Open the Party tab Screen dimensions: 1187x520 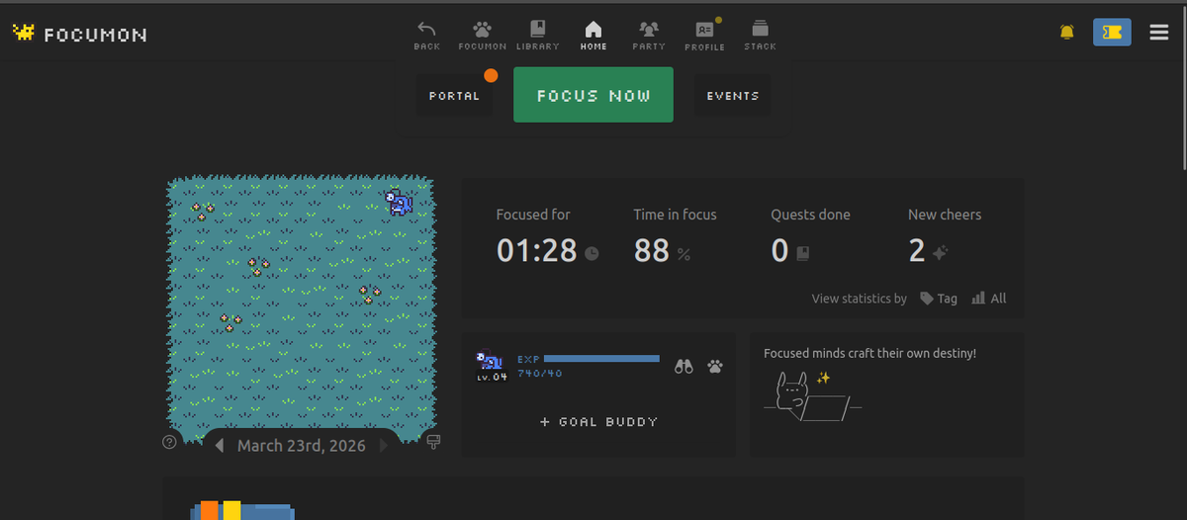649,35
